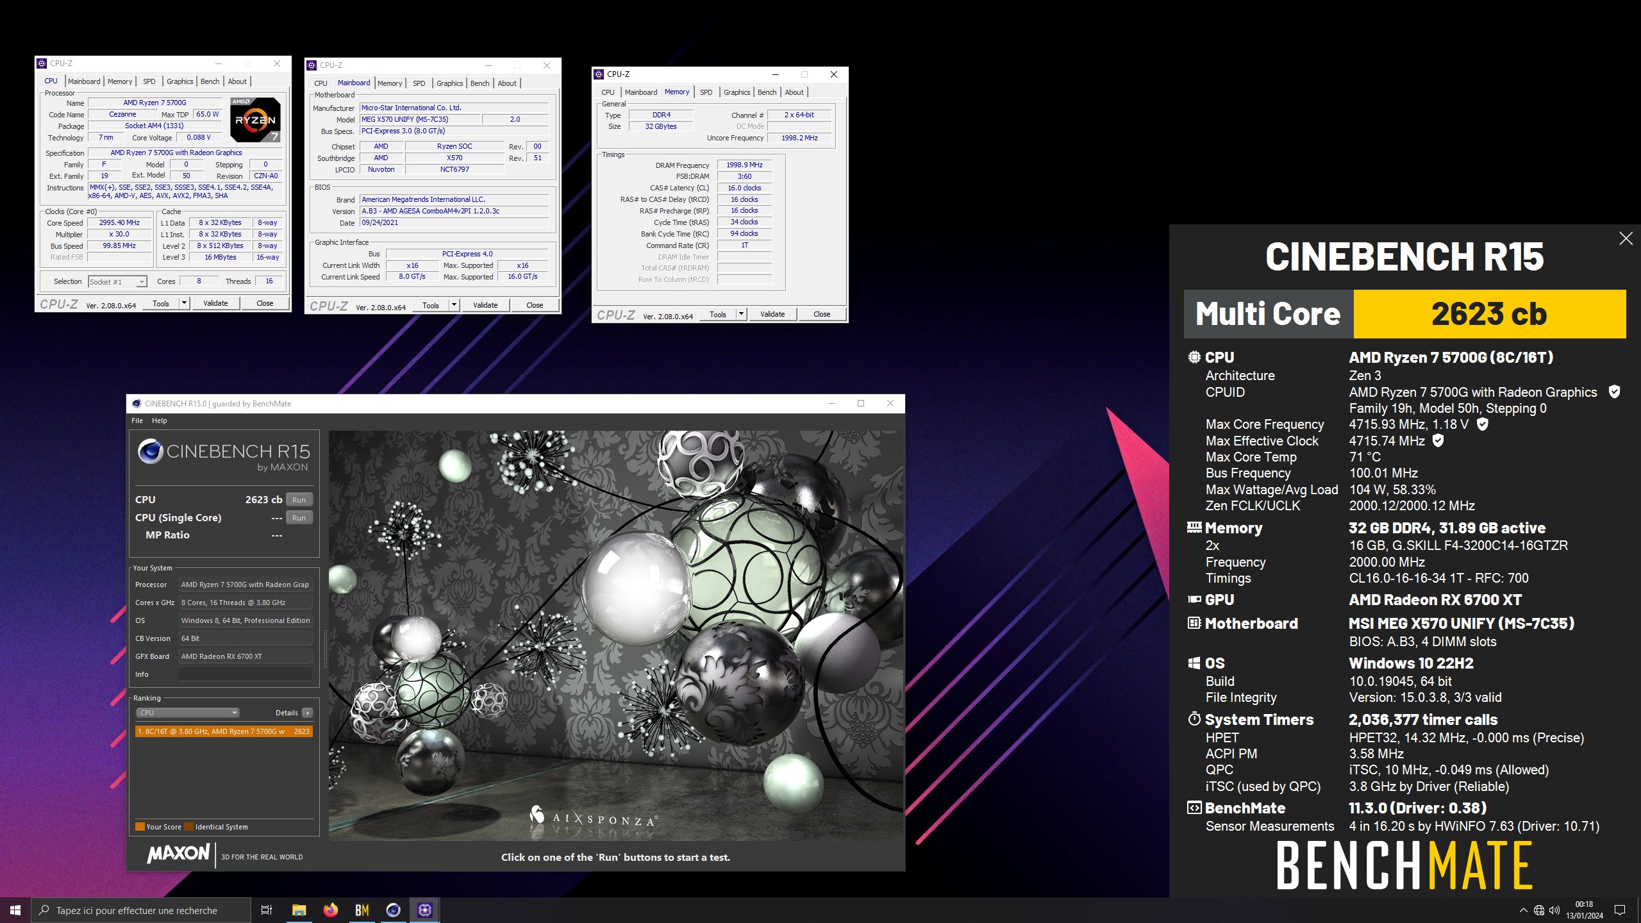
Task: Open Details arrow in Cinebench Ranking
Action: click(x=308, y=713)
